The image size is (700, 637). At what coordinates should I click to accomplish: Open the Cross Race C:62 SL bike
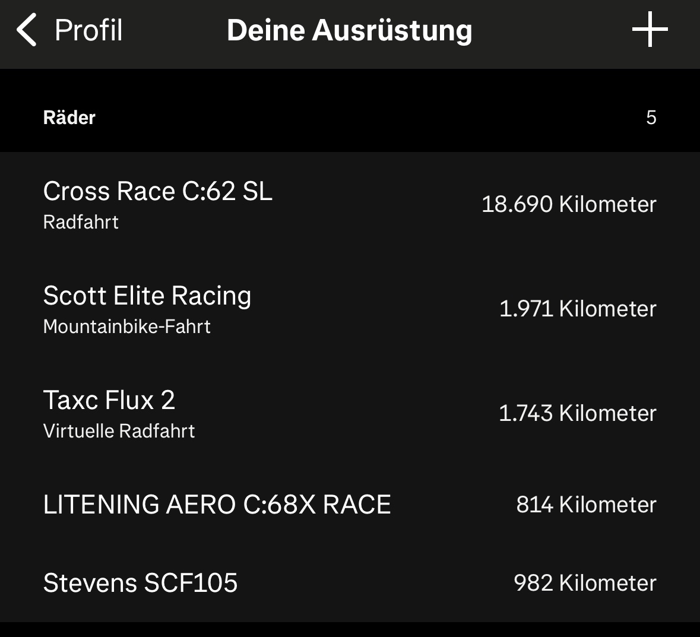pos(158,192)
